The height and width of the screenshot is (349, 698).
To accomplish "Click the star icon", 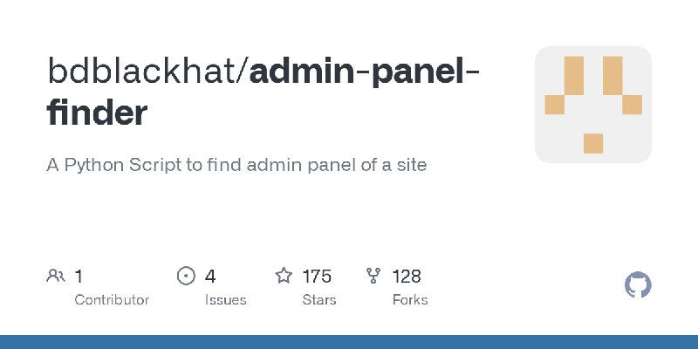I will [284, 276].
